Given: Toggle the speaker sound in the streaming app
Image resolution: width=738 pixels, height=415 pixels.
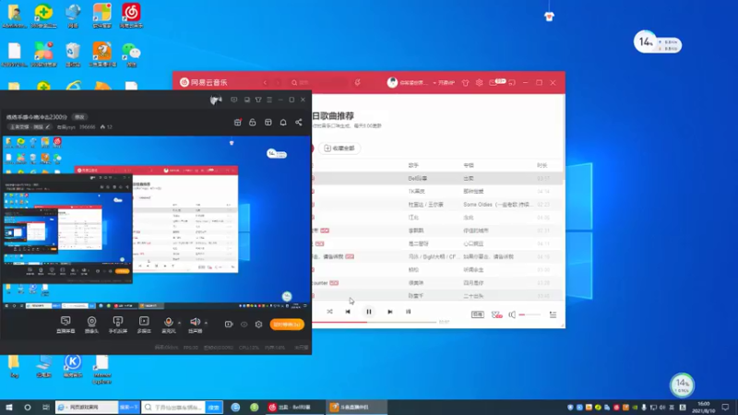Looking at the screenshot, I should point(195,325).
